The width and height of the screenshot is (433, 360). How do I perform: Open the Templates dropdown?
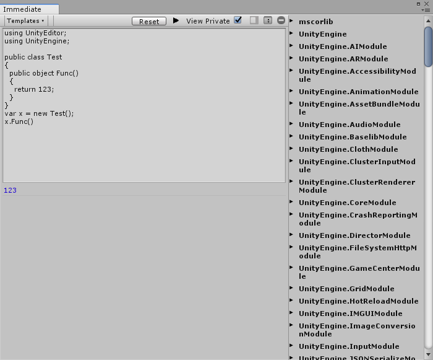[x=25, y=21]
